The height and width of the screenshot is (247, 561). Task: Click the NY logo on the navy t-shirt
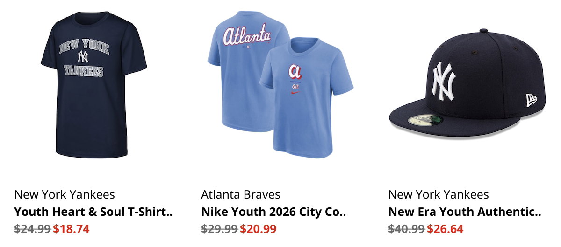click(83, 57)
